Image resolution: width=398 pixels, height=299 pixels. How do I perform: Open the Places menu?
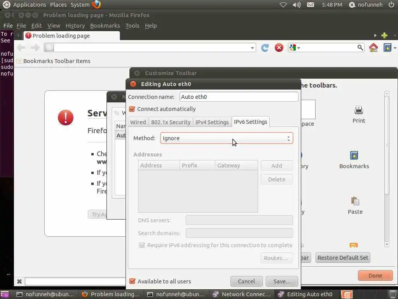[x=58, y=5]
